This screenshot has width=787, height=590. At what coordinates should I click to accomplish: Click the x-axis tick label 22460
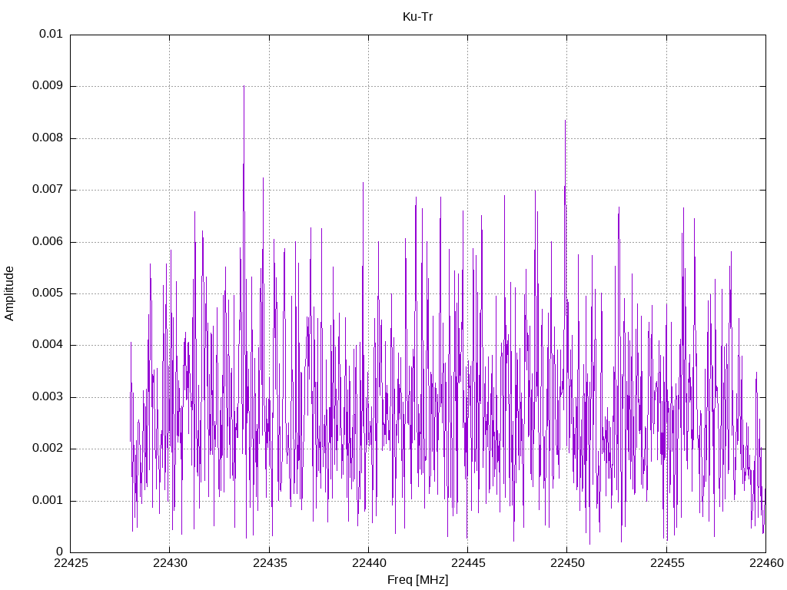point(766,563)
